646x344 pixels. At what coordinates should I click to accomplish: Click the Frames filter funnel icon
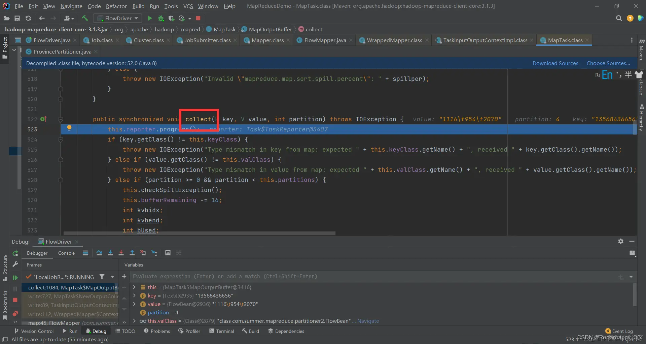(102, 277)
